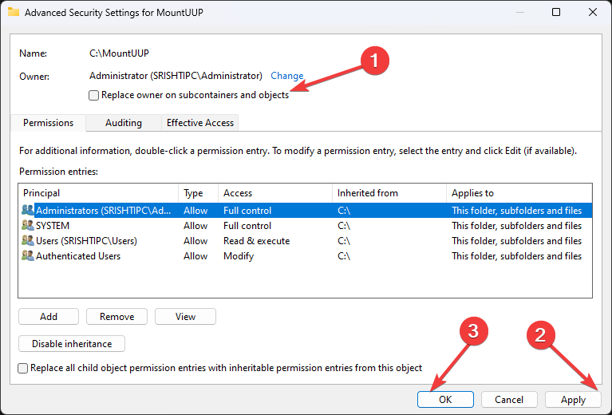The image size is (612, 415).
Task: Confirm with the OK button
Action: [x=445, y=399]
